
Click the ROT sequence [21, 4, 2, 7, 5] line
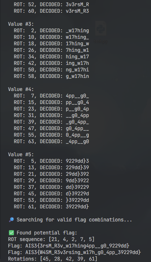pos(51,239)
